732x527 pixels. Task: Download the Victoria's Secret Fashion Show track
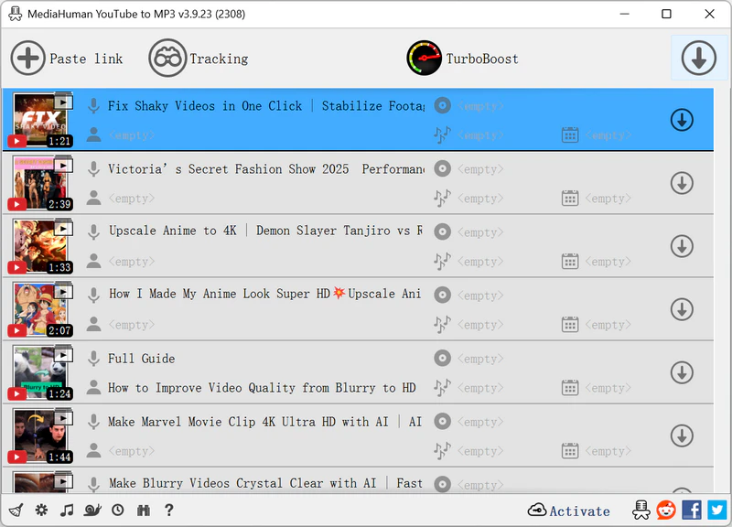click(x=682, y=183)
